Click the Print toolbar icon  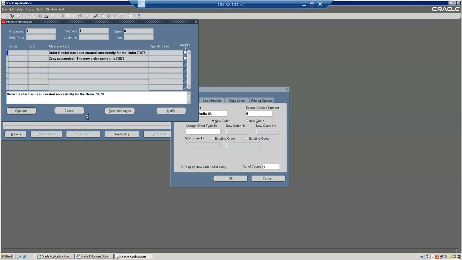[x=46, y=16]
